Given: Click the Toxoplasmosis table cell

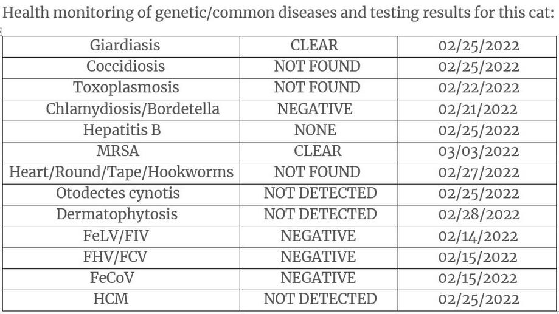Looking at the screenshot, I should tap(126, 87).
